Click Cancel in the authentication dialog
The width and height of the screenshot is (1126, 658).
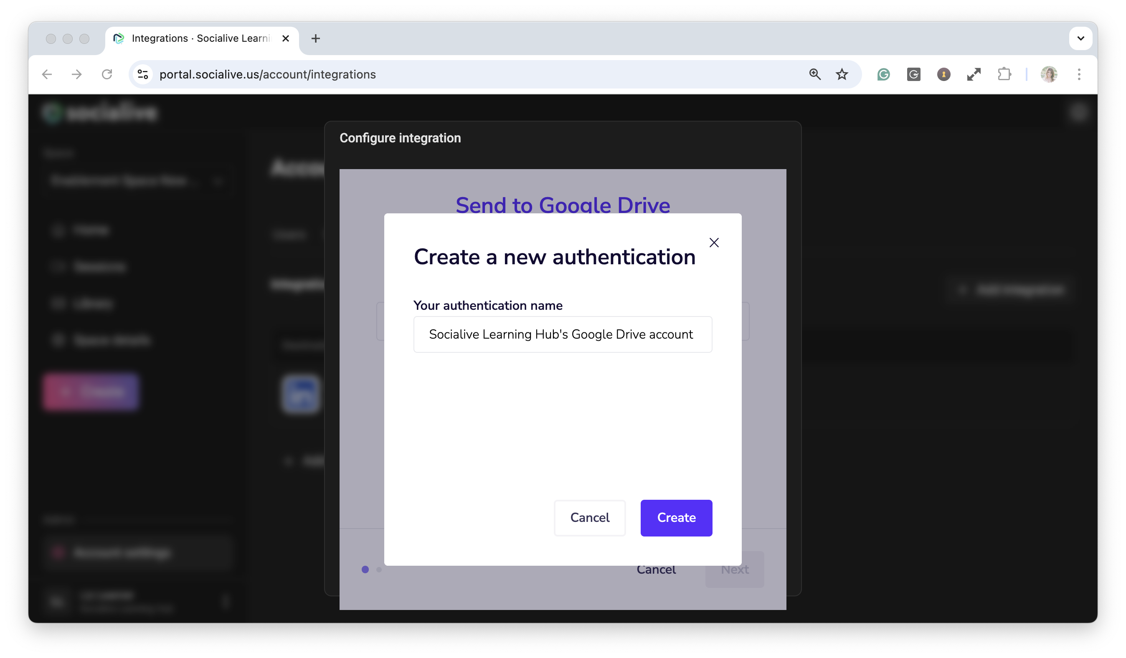pos(589,517)
